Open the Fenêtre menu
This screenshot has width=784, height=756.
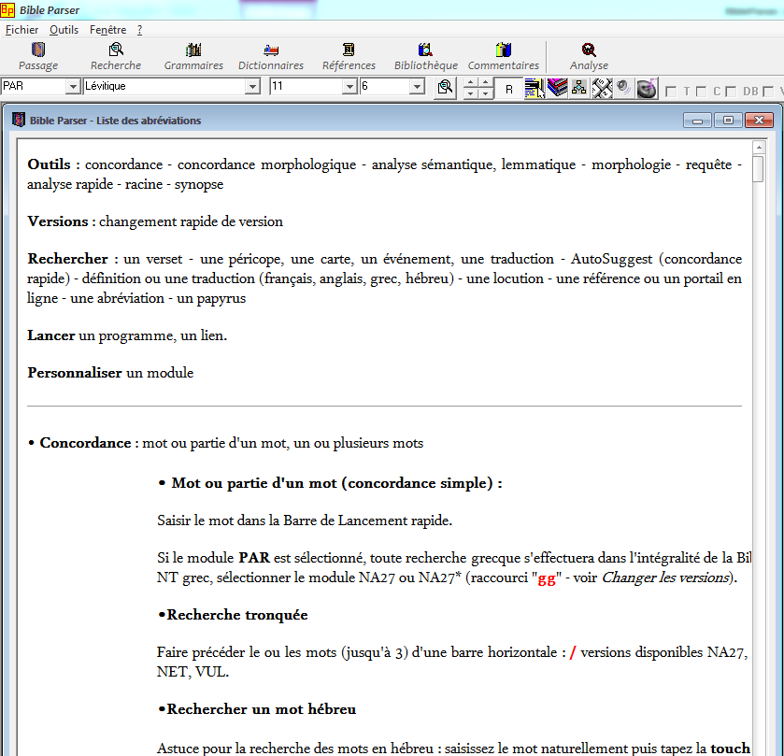tap(108, 30)
